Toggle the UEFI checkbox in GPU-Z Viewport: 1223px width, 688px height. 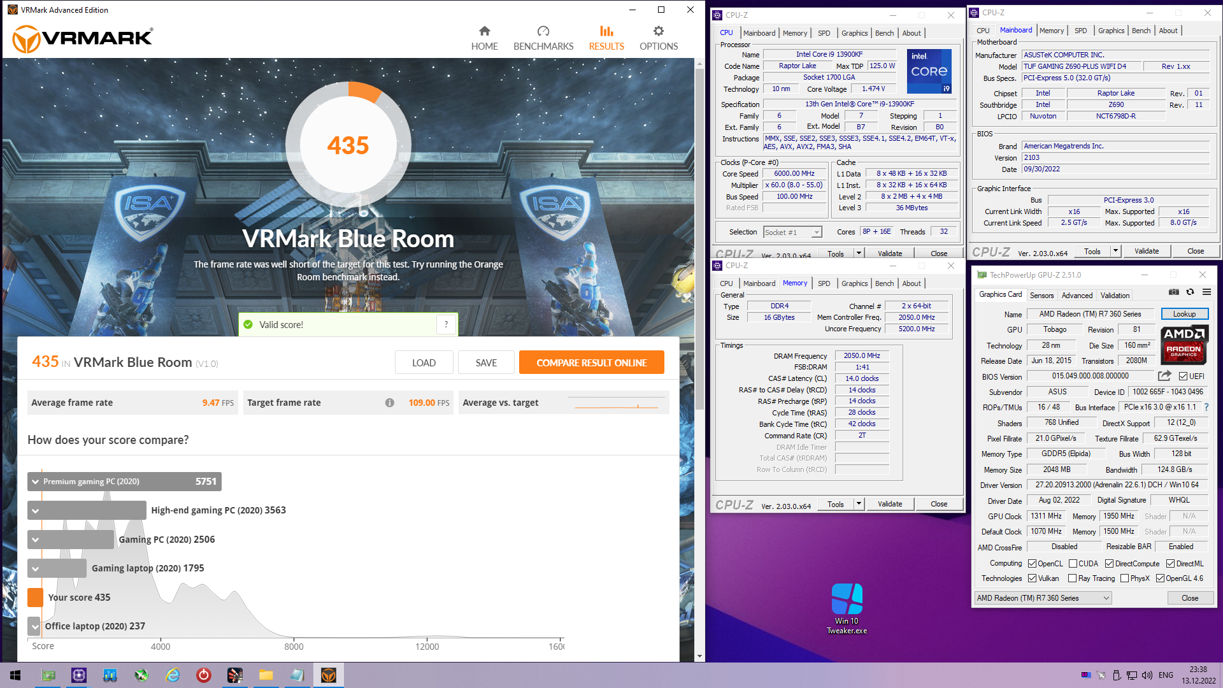click(1183, 376)
